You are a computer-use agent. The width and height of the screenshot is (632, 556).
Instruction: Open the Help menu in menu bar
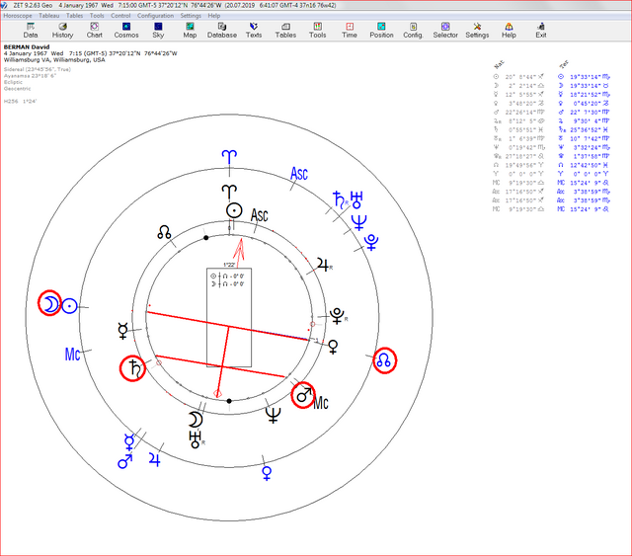(214, 16)
